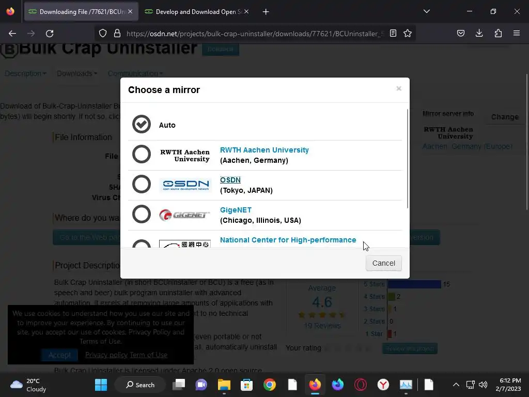Open the Description dropdown menu
The width and height of the screenshot is (529, 397).
pyautogui.click(x=25, y=73)
